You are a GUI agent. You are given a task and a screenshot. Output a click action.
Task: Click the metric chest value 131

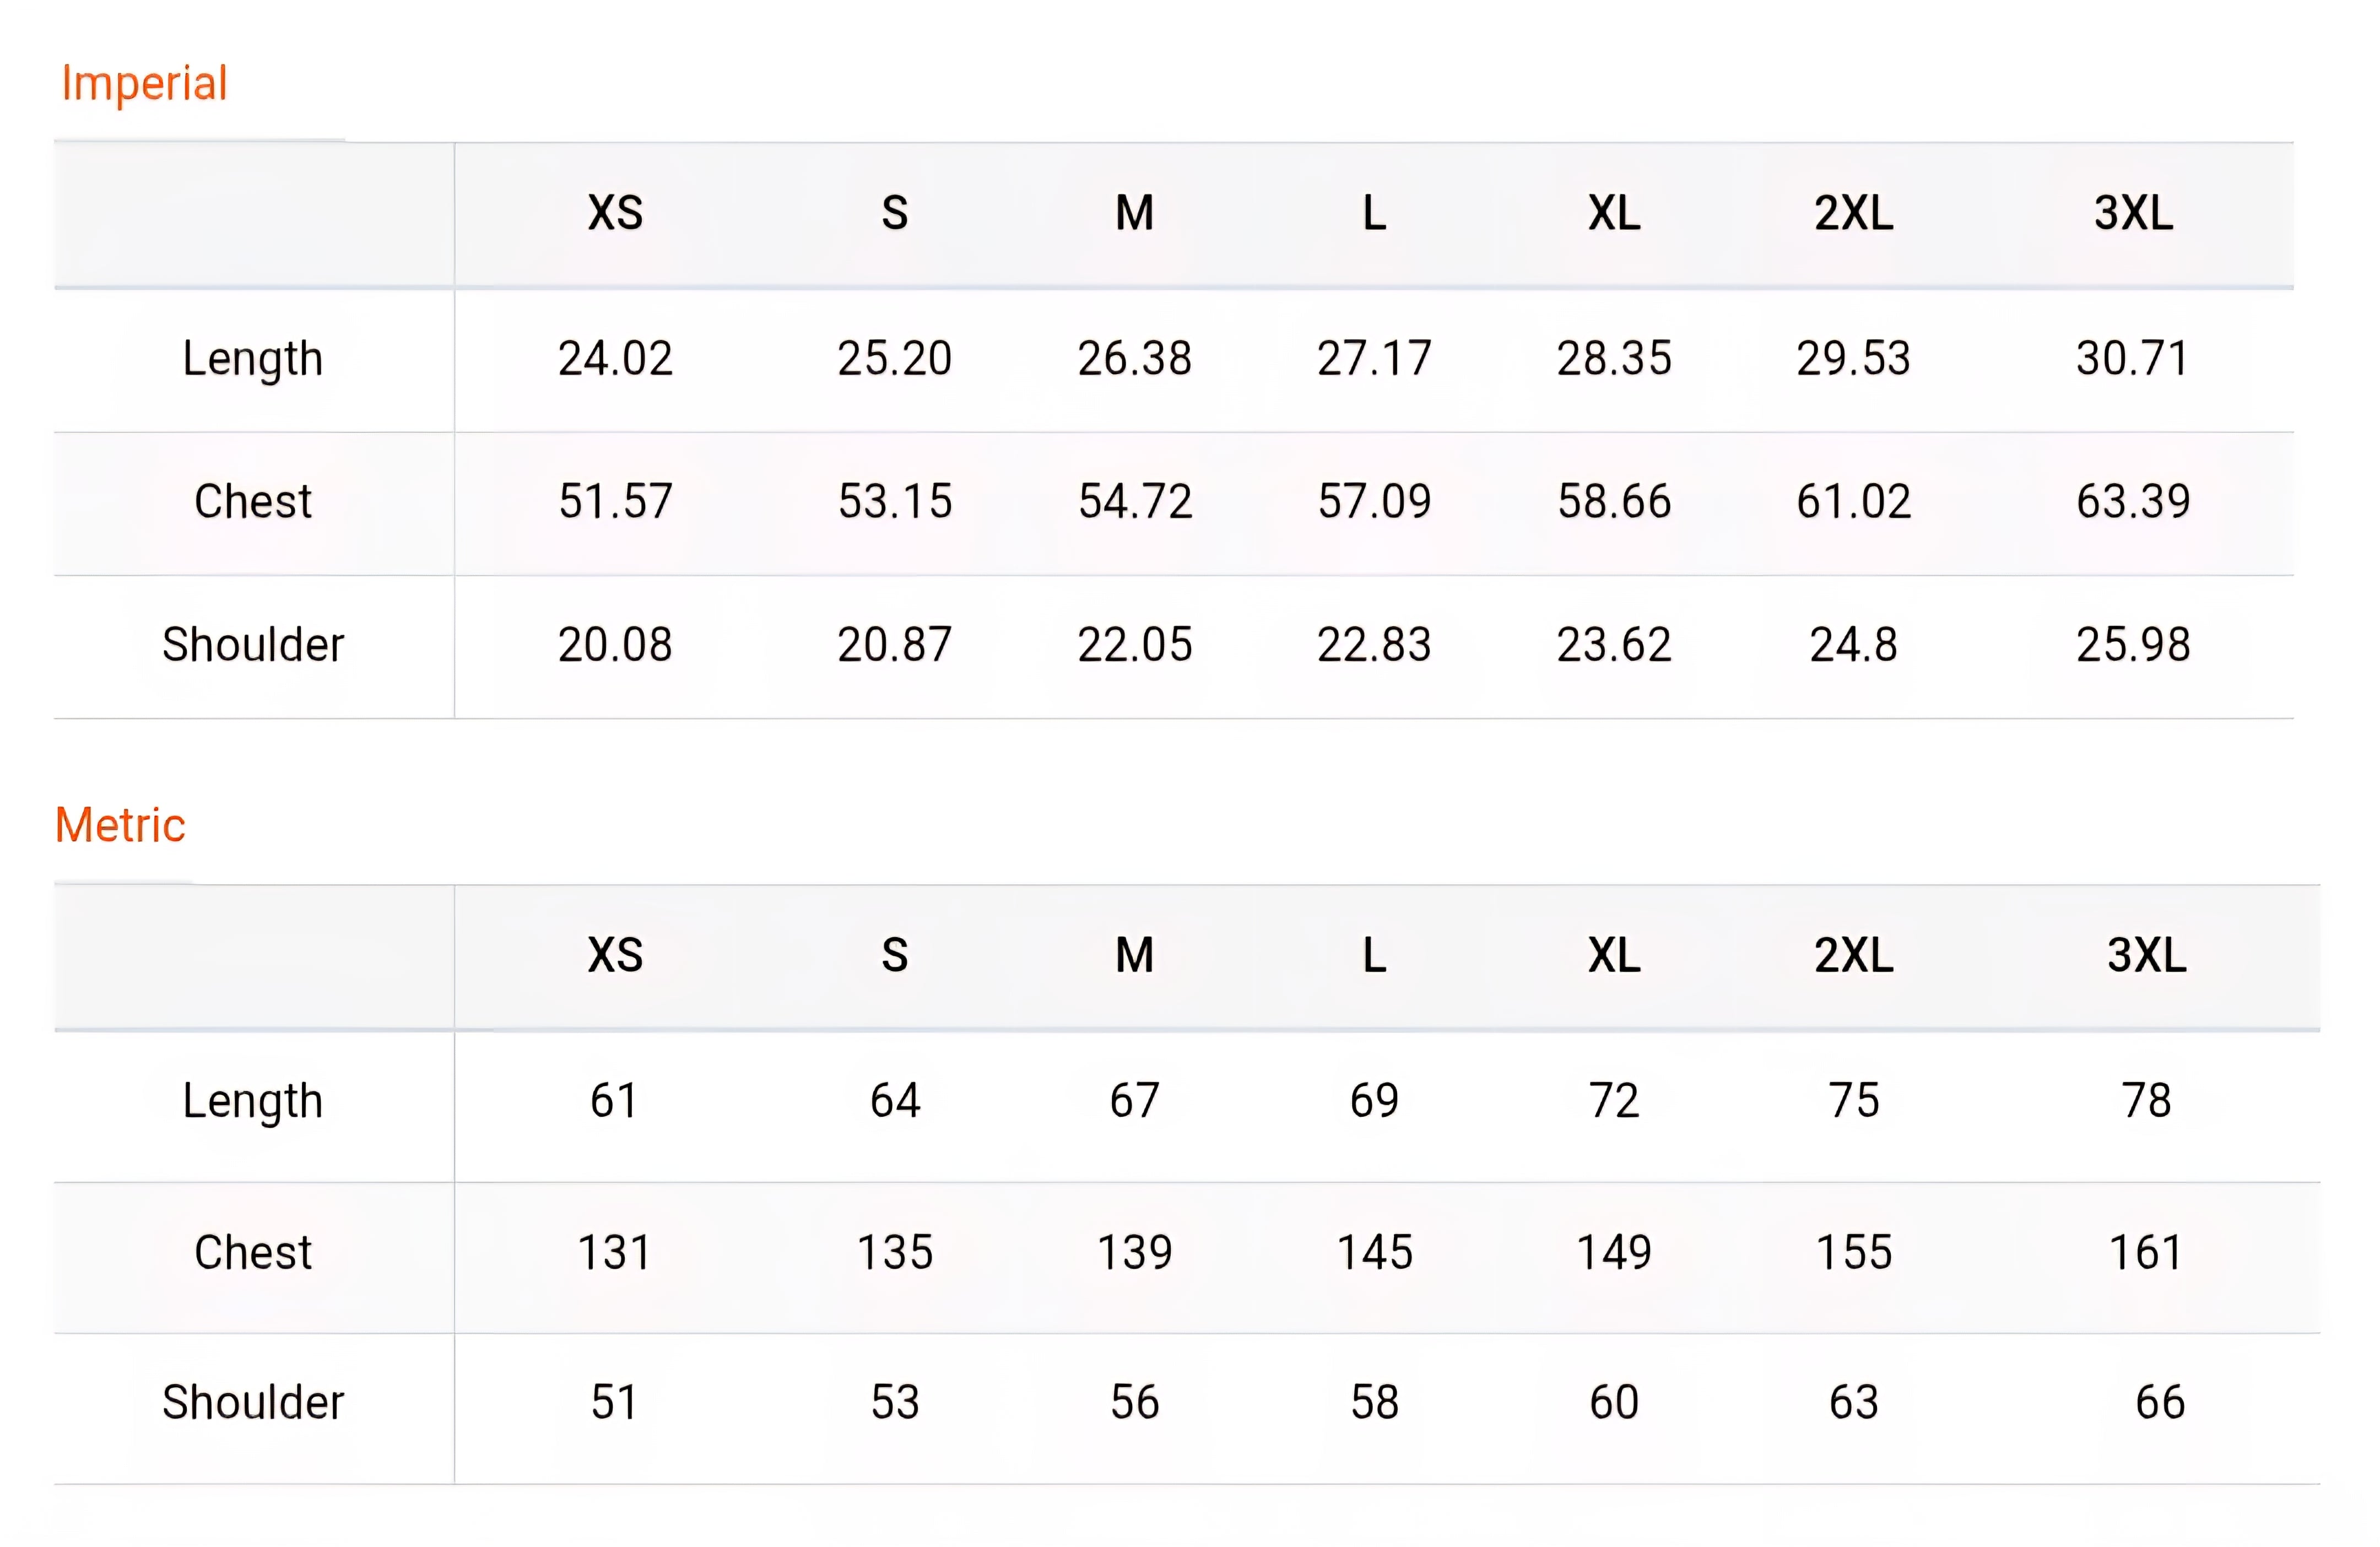(614, 1252)
